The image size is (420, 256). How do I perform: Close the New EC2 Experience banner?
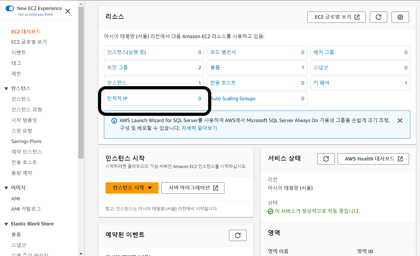pyautogui.click(x=68, y=12)
